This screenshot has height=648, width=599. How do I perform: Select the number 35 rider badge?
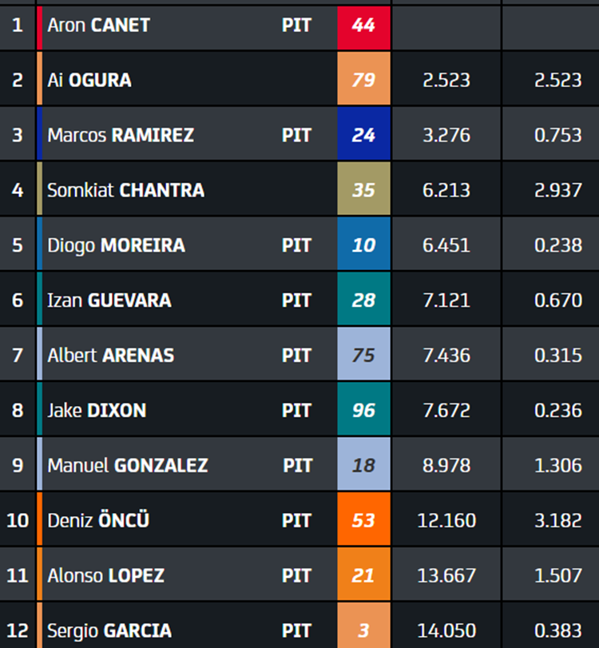(x=363, y=189)
